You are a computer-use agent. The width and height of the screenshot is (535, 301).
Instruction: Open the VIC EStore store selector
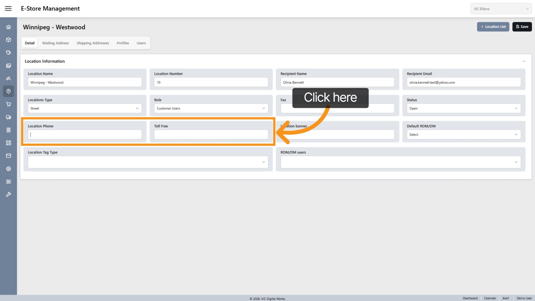501,9
